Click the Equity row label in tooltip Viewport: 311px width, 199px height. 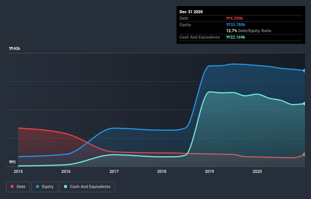[x=185, y=25]
